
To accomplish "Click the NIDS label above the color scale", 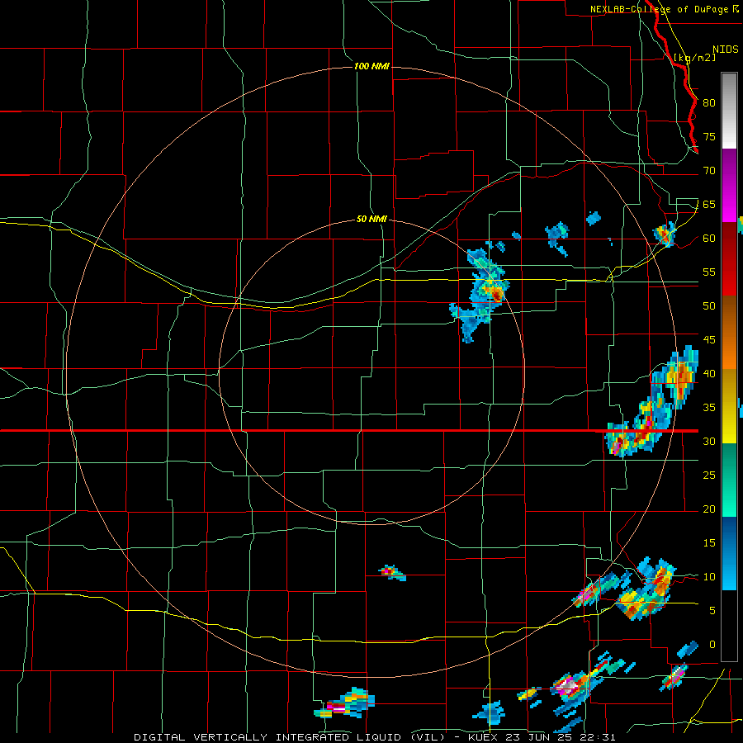I will pyautogui.click(x=726, y=49).
